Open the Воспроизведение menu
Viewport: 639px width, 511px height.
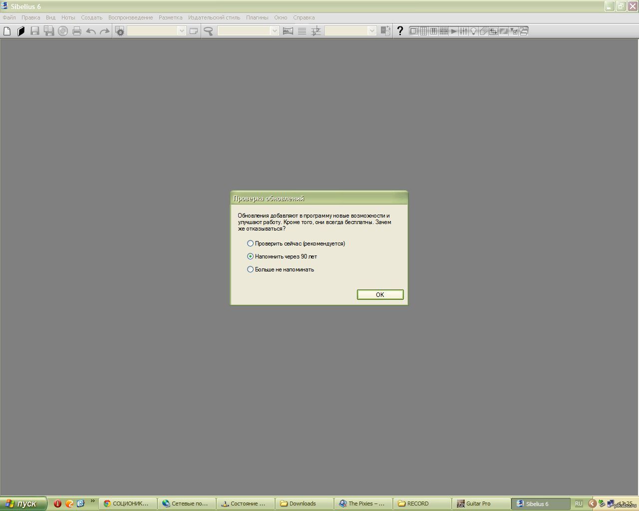(131, 17)
